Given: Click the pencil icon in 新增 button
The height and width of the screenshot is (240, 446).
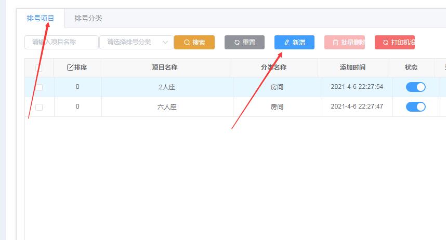Looking at the screenshot, I should (287, 43).
